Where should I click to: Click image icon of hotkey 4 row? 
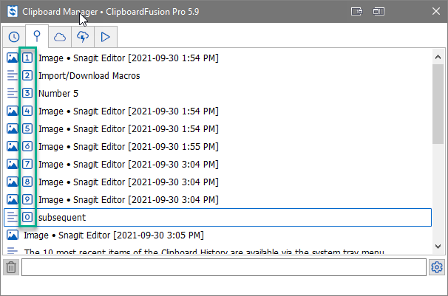click(x=13, y=111)
